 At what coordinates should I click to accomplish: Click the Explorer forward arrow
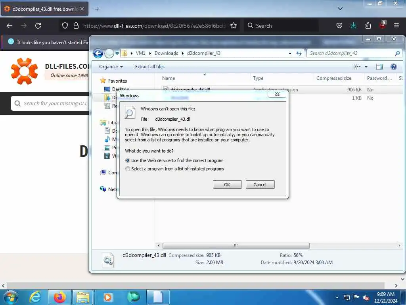[x=109, y=54]
